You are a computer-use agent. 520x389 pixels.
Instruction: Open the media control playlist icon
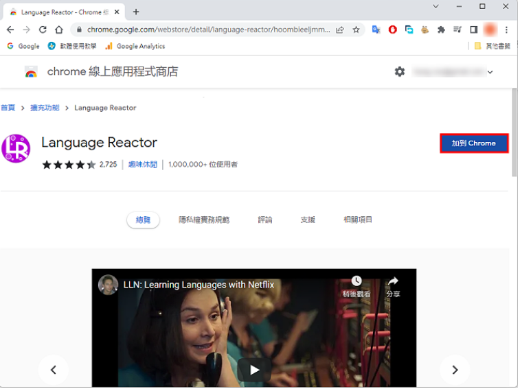tap(457, 30)
